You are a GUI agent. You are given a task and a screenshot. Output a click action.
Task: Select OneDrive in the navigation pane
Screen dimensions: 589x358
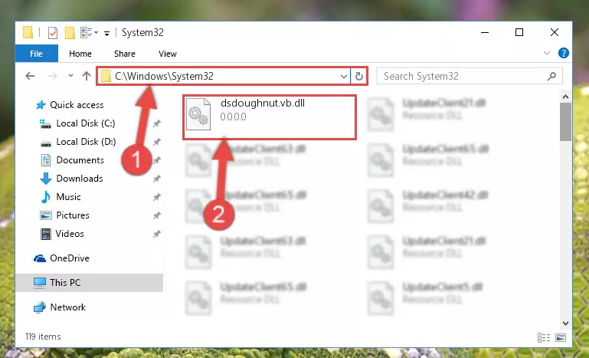70,258
